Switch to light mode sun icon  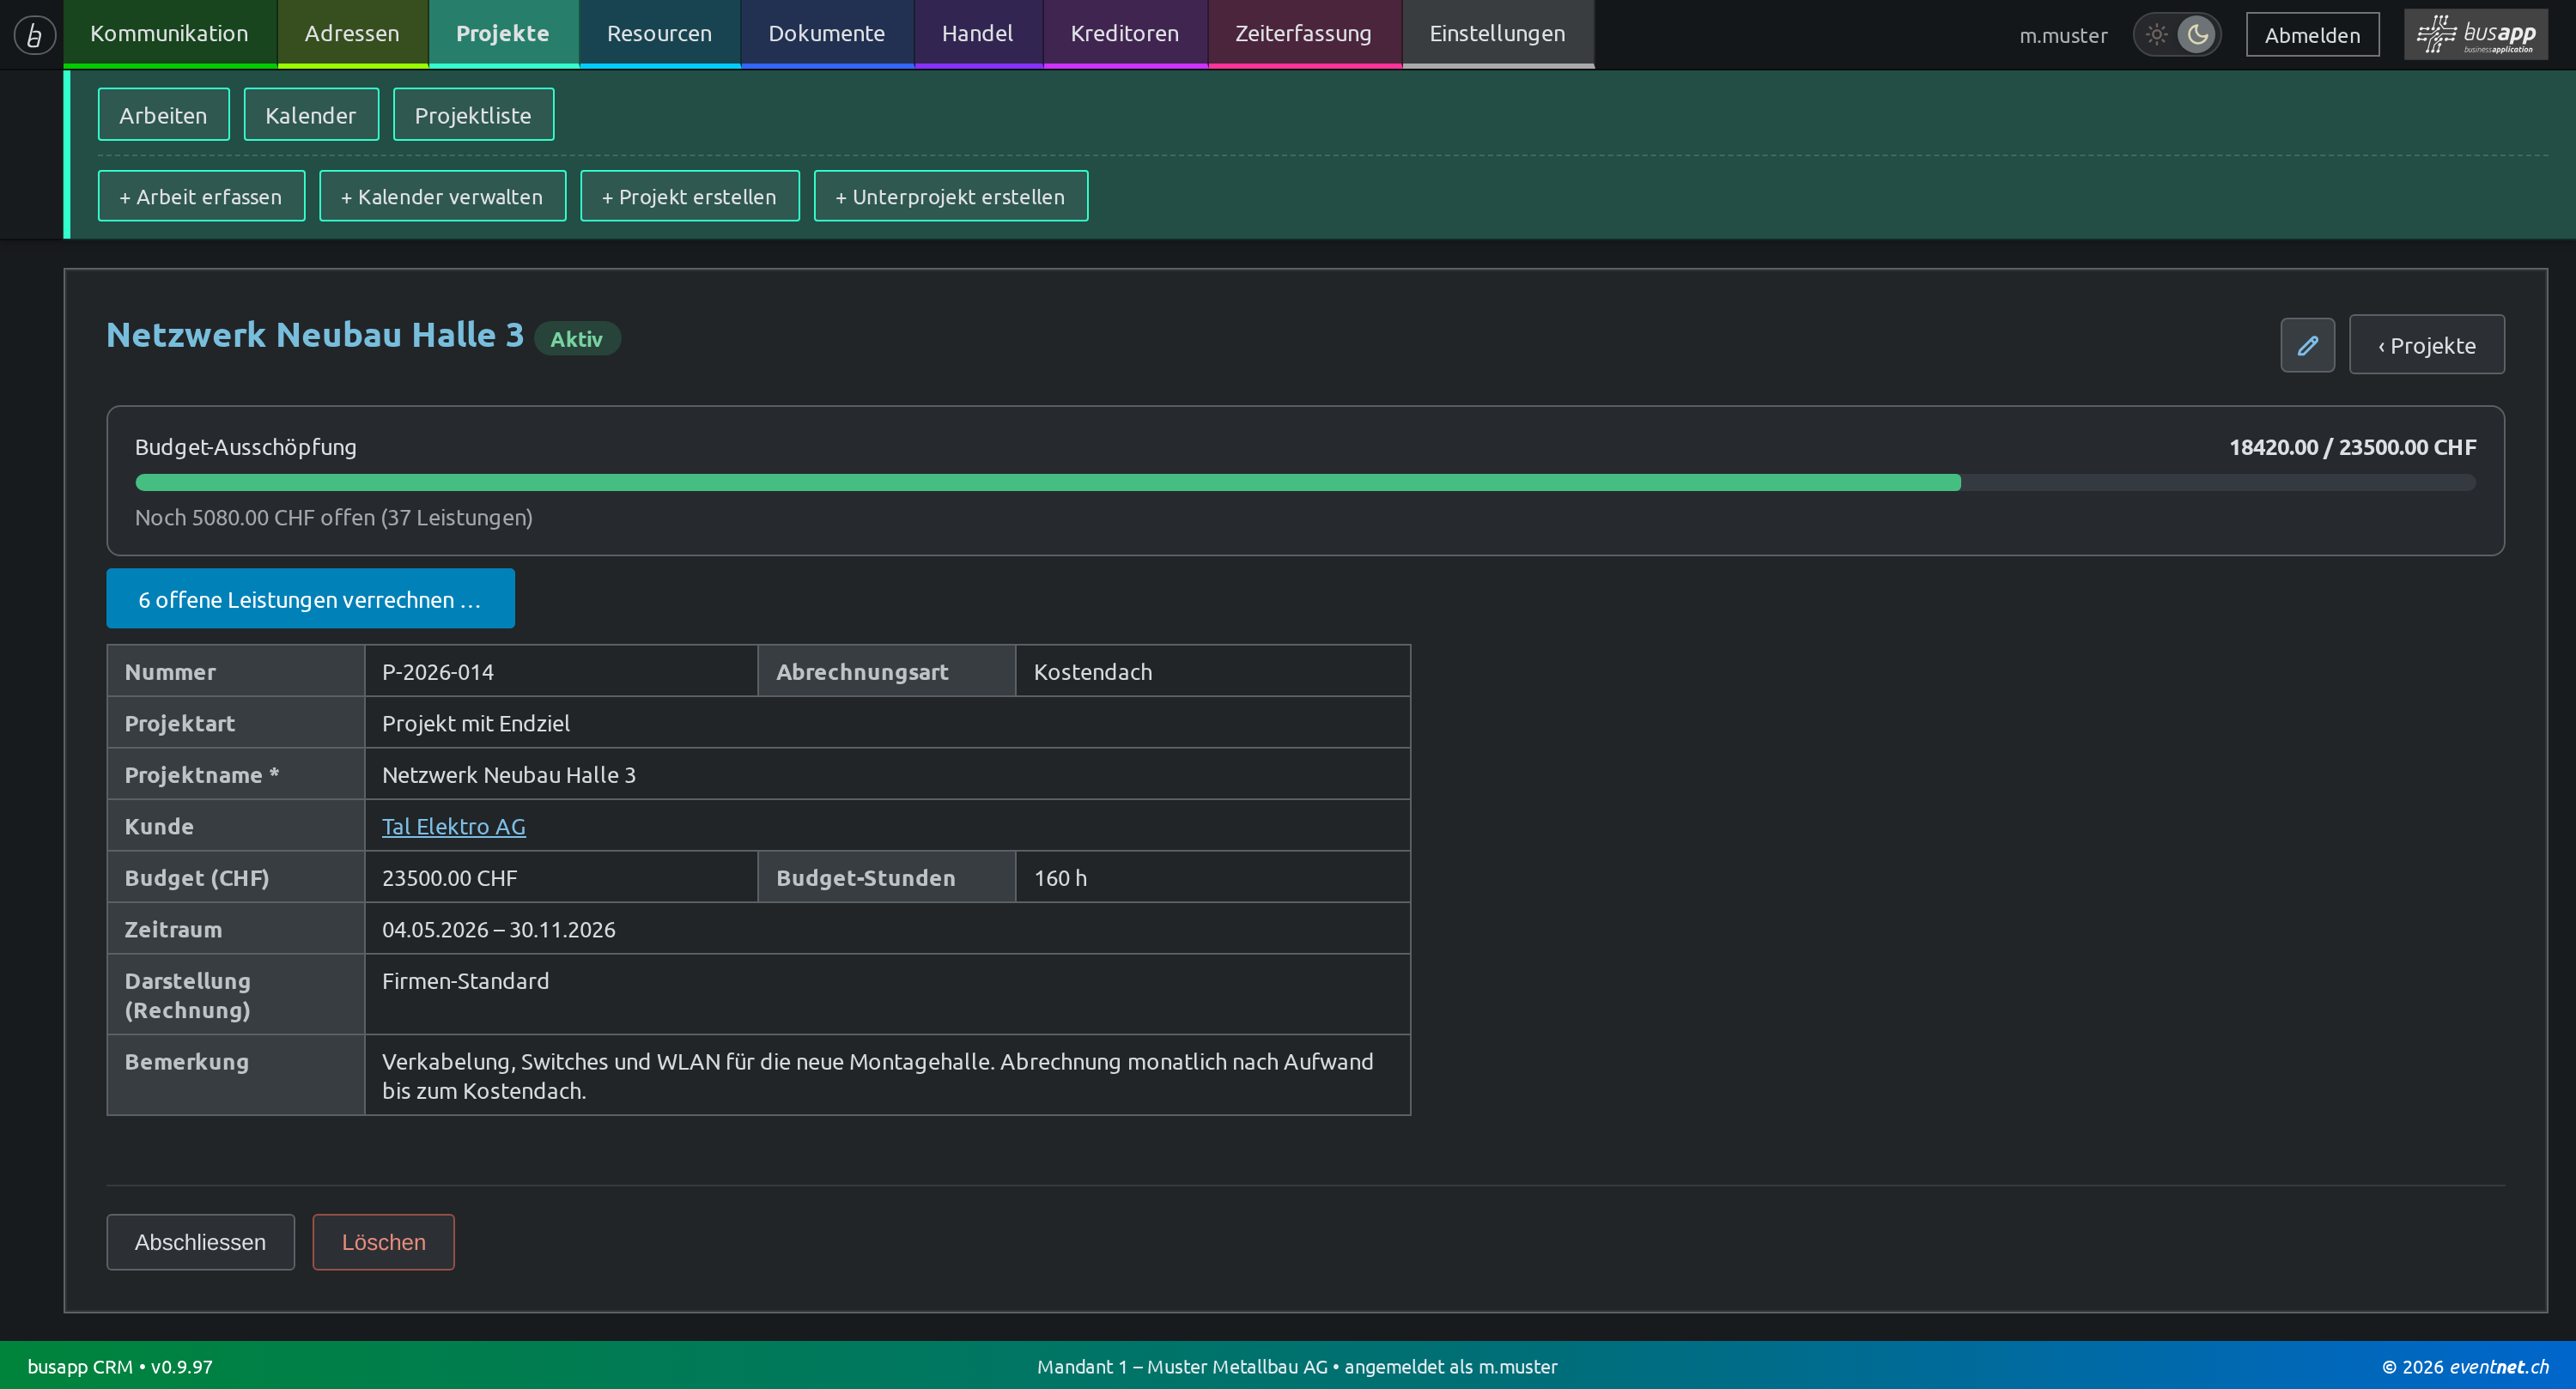point(2156,35)
